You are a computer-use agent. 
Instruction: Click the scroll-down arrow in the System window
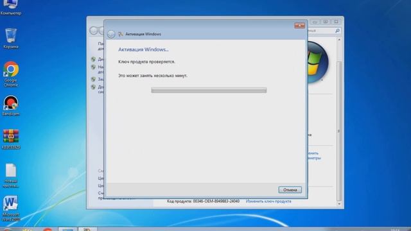(339, 203)
